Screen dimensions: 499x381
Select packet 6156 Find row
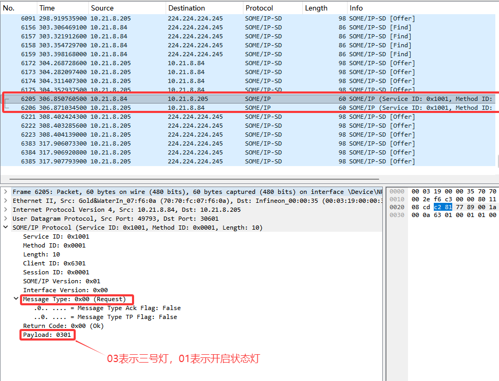tap(248, 27)
